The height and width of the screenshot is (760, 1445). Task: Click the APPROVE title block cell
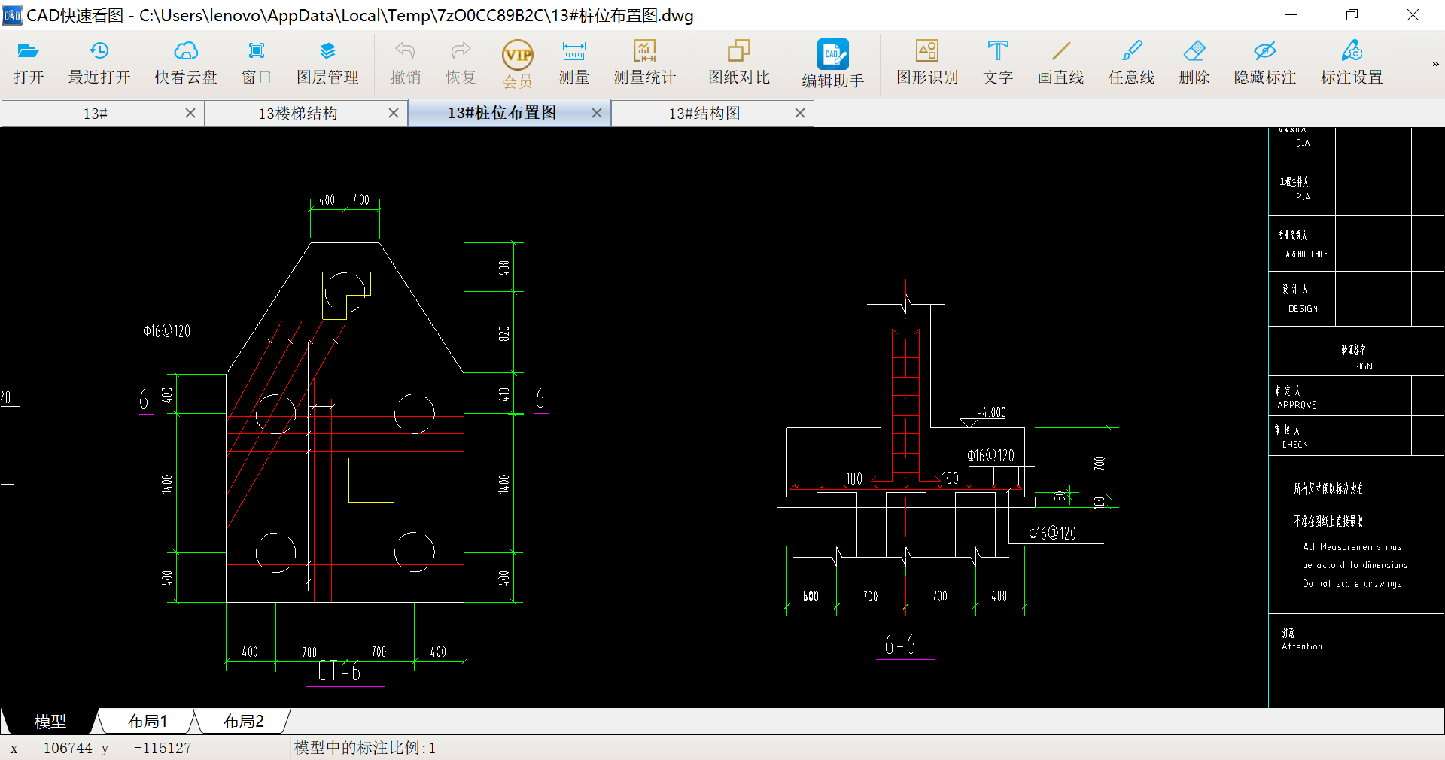point(1297,397)
